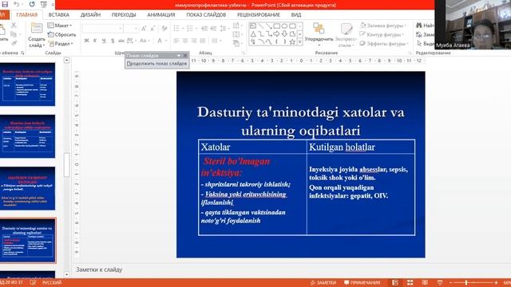
Task: Zoom in with plus button
Action: pyautogui.click(x=496, y=282)
